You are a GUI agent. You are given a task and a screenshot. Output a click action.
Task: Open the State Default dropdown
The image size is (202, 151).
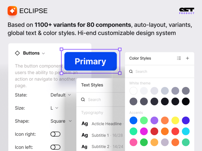click(61, 95)
